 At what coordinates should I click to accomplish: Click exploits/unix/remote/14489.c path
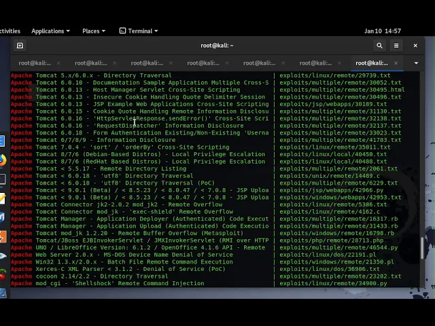click(x=330, y=176)
